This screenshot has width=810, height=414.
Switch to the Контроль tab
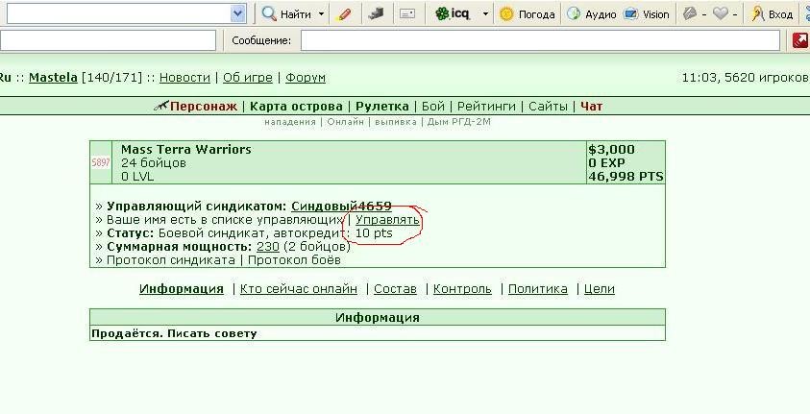(462, 288)
